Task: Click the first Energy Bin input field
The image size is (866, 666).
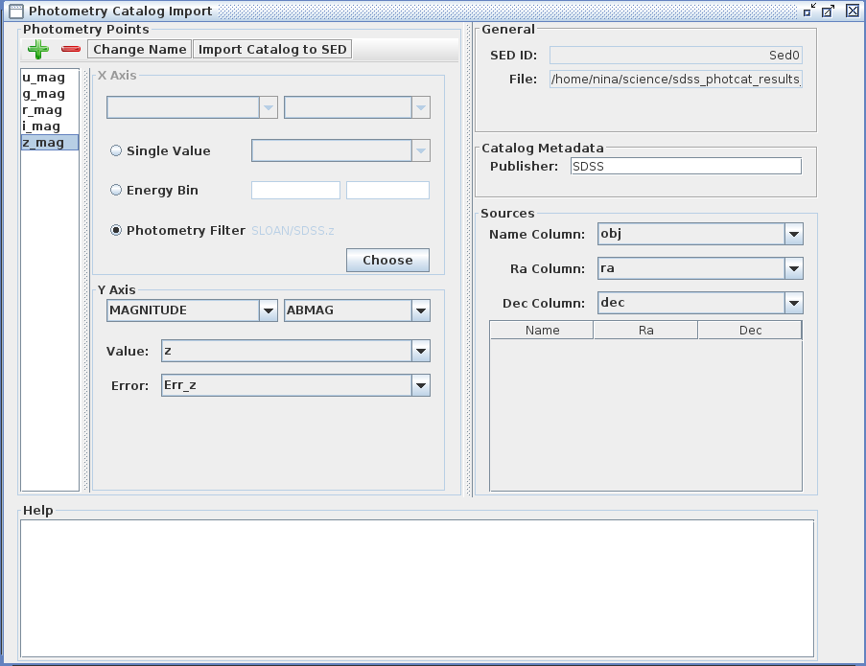Action: click(295, 190)
